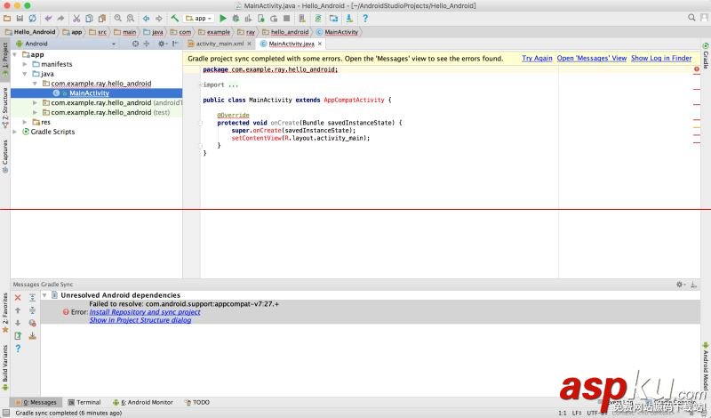Click the Sync Project with Gradle icon

coord(318,18)
